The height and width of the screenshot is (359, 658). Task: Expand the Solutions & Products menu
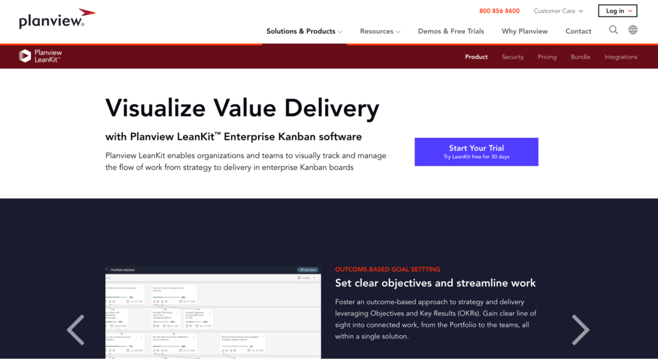pos(304,31)
